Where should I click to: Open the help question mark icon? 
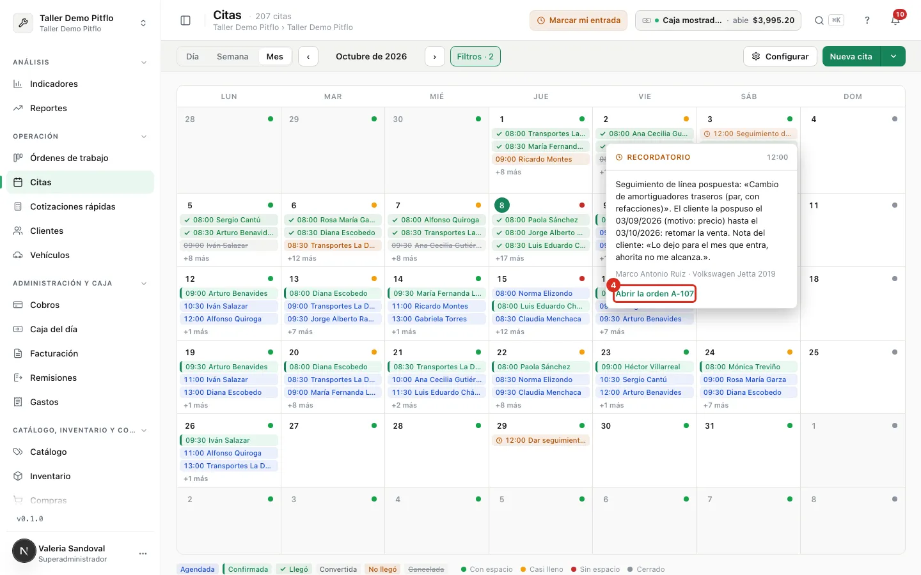pos(867,20)
